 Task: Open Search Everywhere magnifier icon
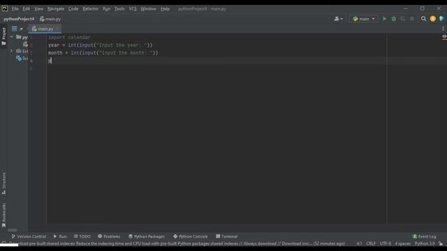[x=424, y=19]
